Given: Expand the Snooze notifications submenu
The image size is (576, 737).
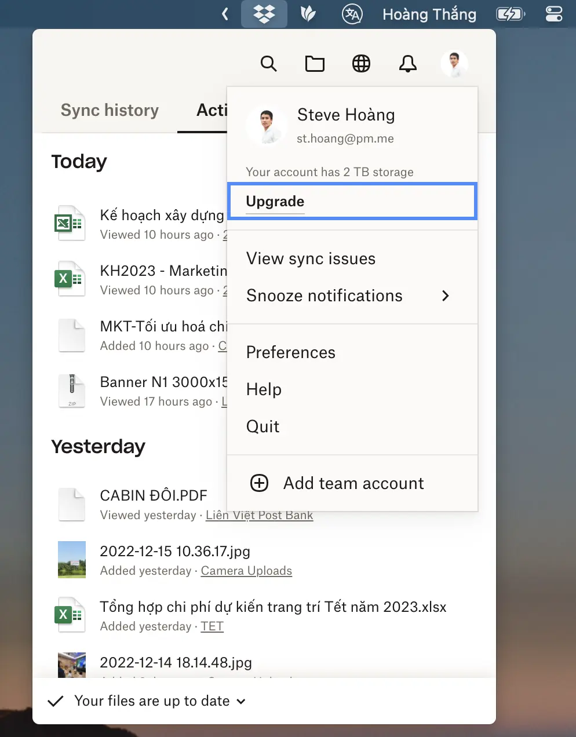Looking at the screenshot, I should tap(445, 295).
